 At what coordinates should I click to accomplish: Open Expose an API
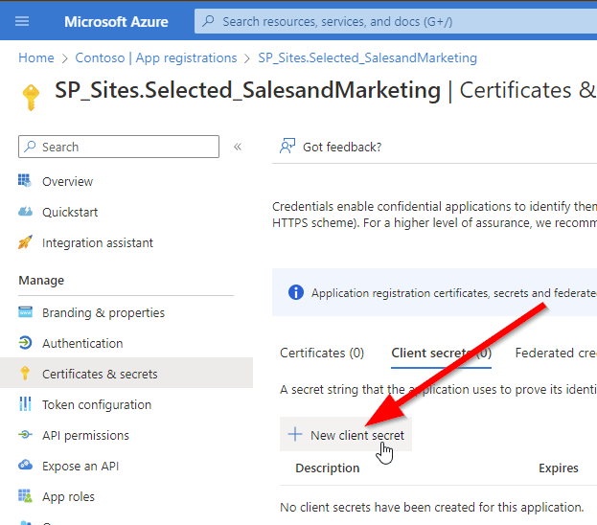tap(80, 466)
